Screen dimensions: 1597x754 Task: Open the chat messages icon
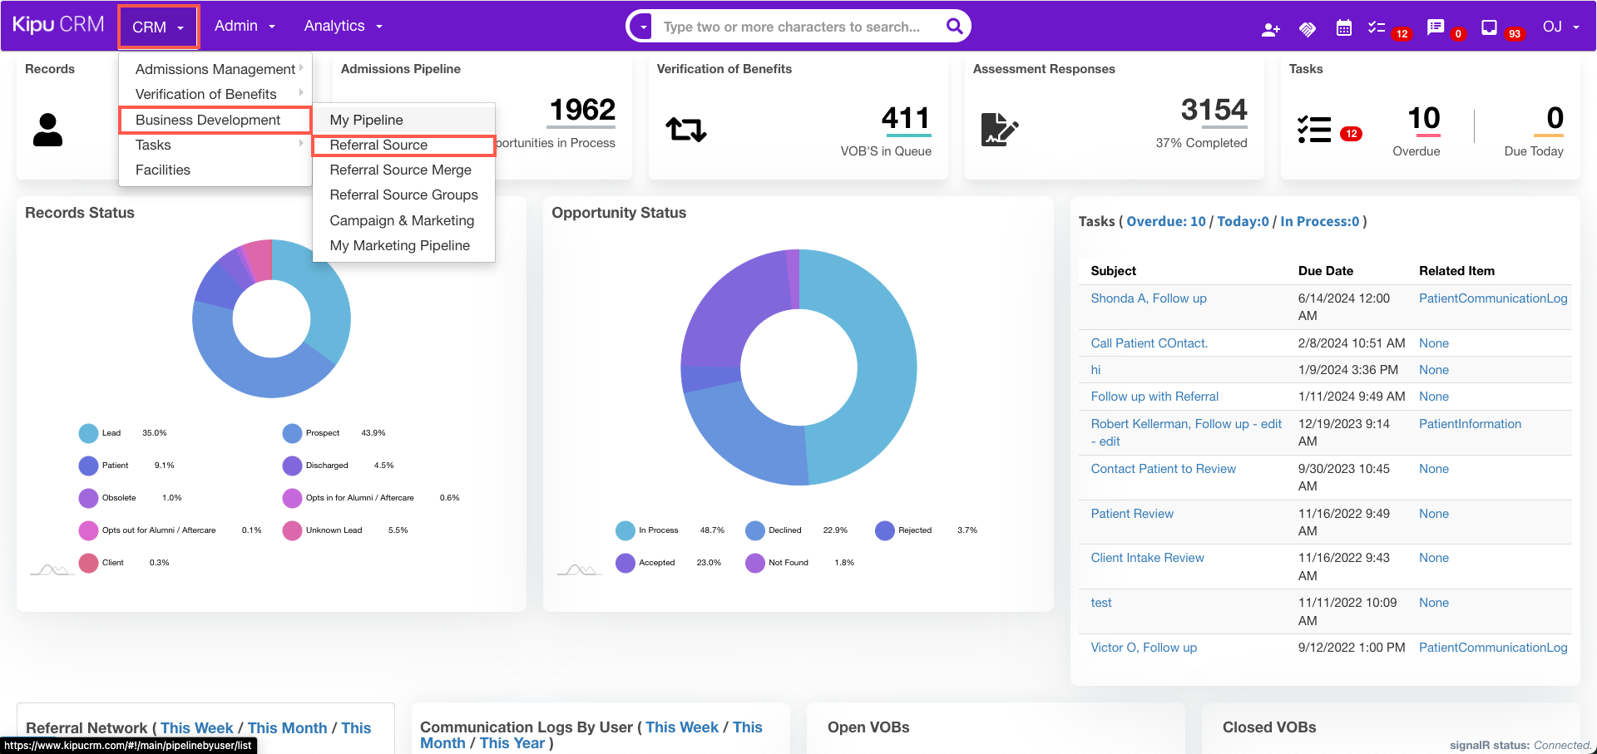(1435, 27)
